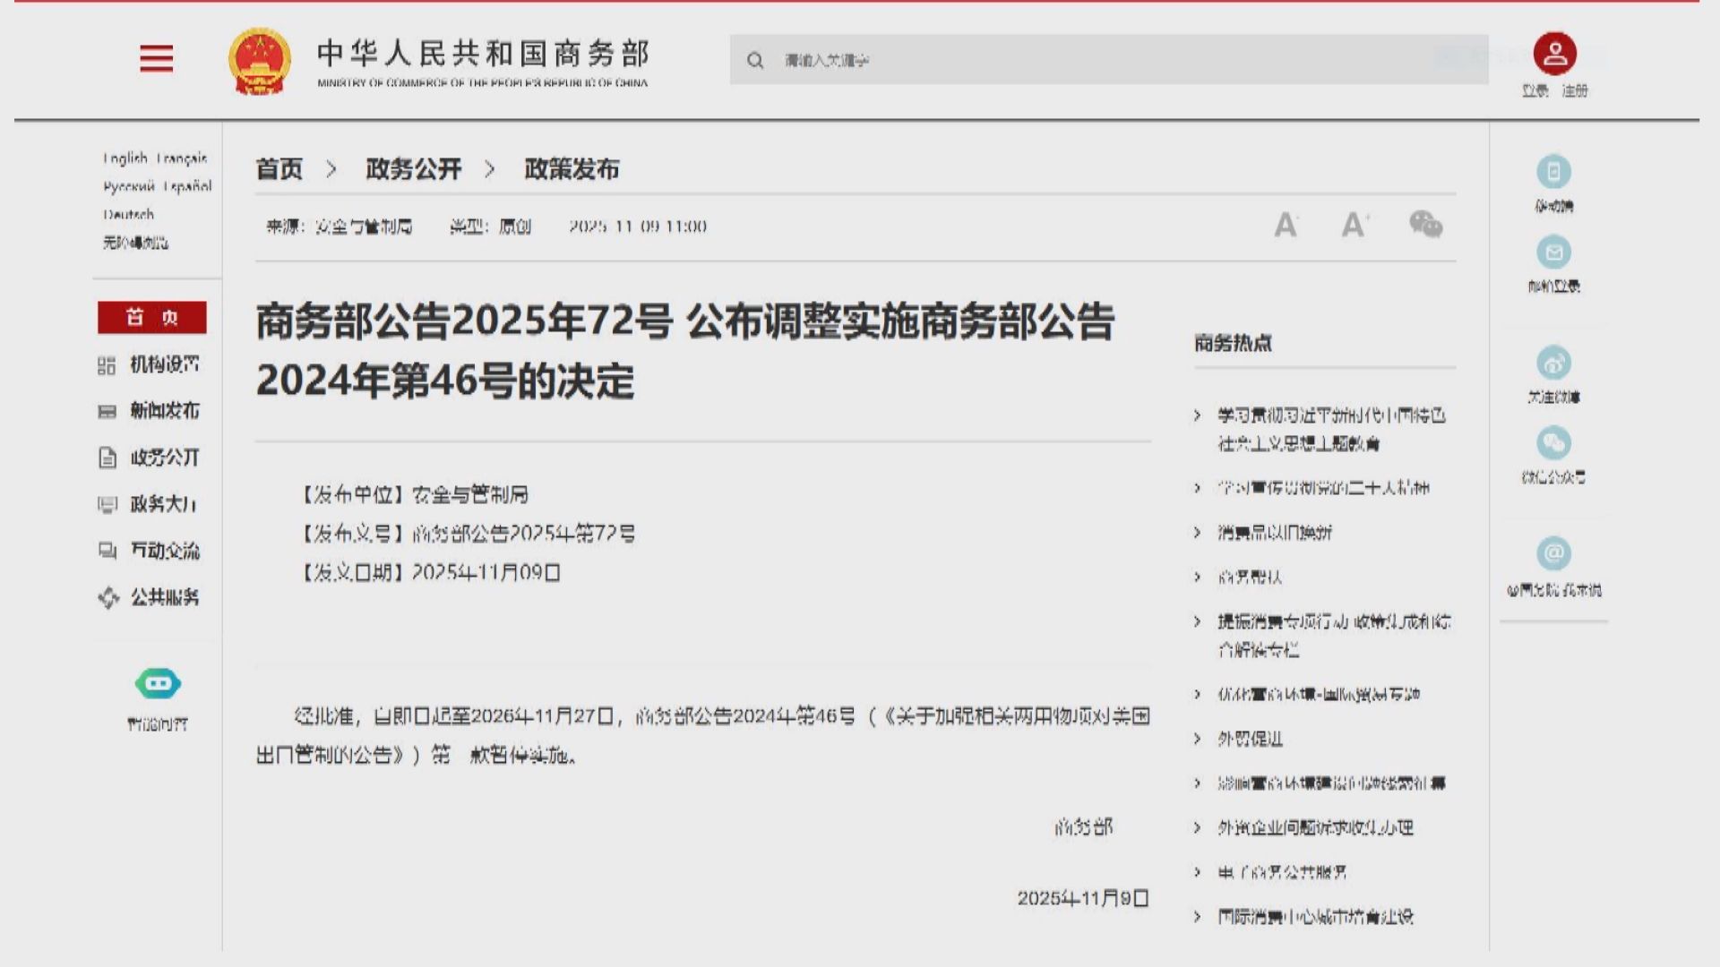Click the 首页 breadcrumb link
The width and height of the screenshot is (1720, 967).
click(278, 169)
